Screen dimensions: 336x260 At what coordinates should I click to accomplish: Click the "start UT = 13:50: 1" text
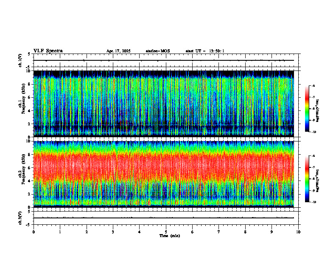(205, 51)
